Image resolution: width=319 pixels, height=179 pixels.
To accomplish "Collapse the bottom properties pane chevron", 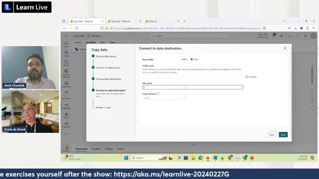I will tap(314, 149).
